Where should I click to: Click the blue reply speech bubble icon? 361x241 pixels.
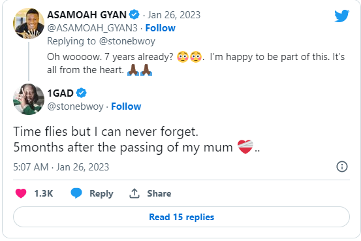point(76,193)
